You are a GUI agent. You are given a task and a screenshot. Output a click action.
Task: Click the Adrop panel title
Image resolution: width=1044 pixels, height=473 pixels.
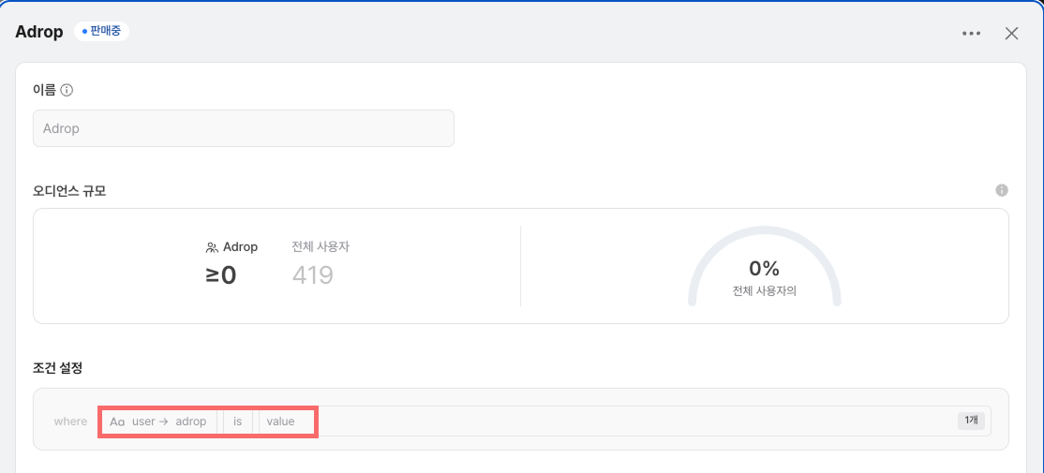point(39,32)
